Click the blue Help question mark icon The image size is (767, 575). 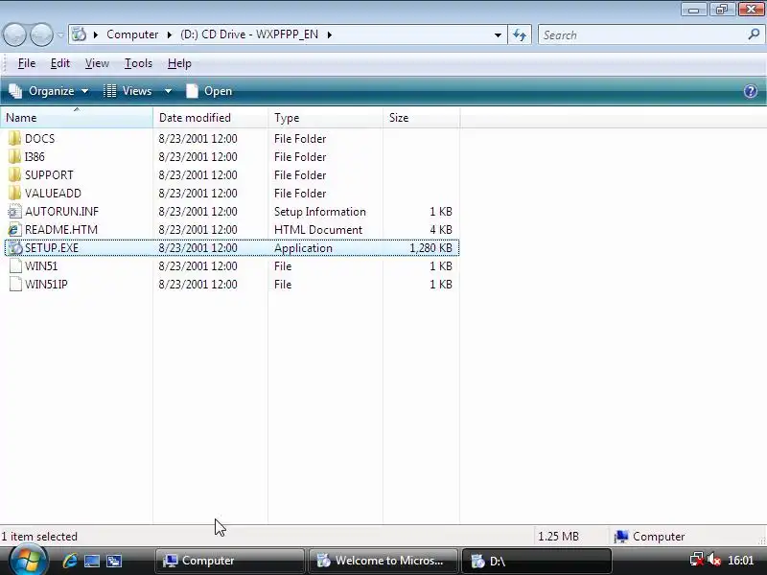(x=751, y=91)
